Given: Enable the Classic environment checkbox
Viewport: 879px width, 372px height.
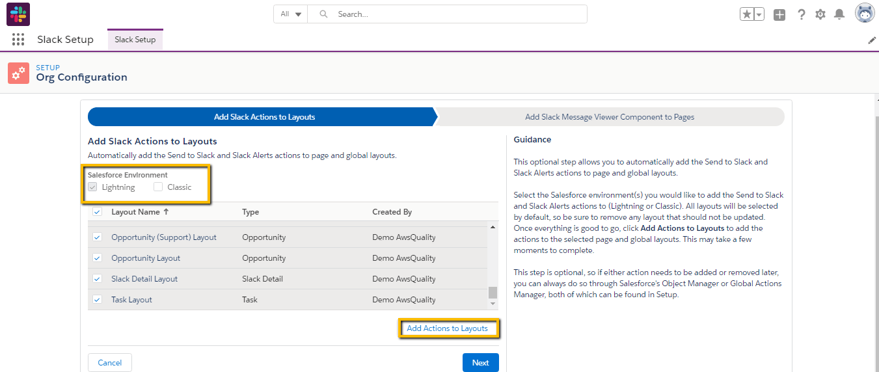Looking at the screenshot, I should (158, 187).
